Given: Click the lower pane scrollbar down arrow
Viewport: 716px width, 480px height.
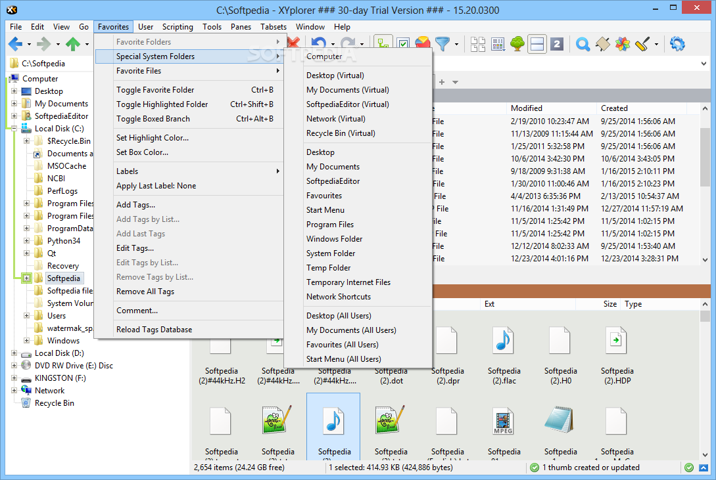Looking at the screenshot, I should pyautogui.click(x=705, y=455).
